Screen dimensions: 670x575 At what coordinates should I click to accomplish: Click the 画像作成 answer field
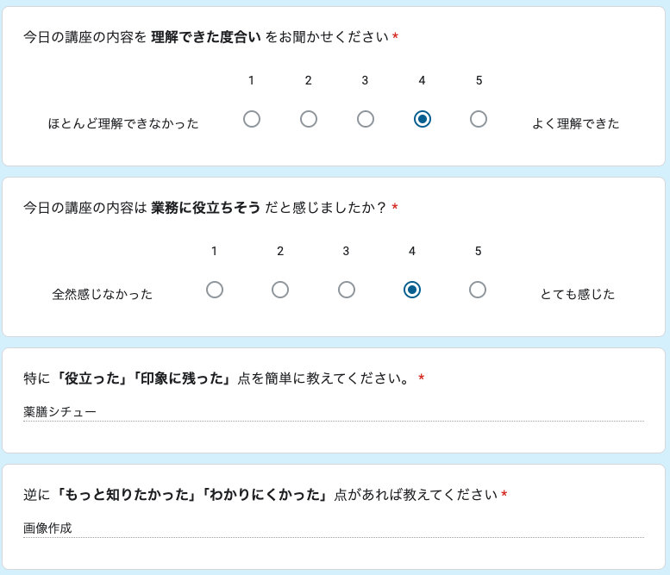pos(333,528)
